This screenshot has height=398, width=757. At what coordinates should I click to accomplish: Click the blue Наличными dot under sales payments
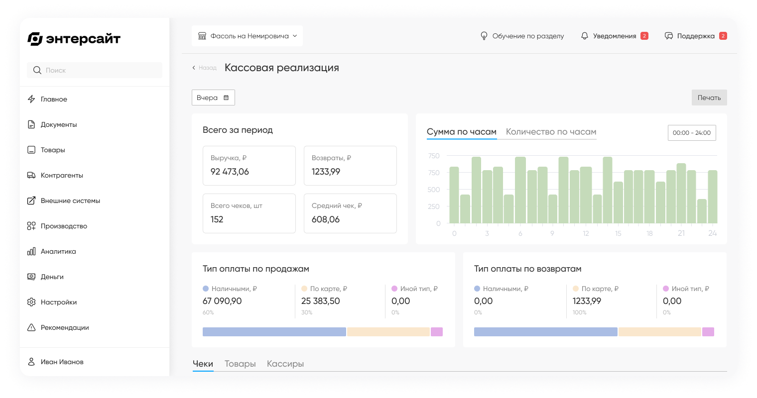[206, 289]
